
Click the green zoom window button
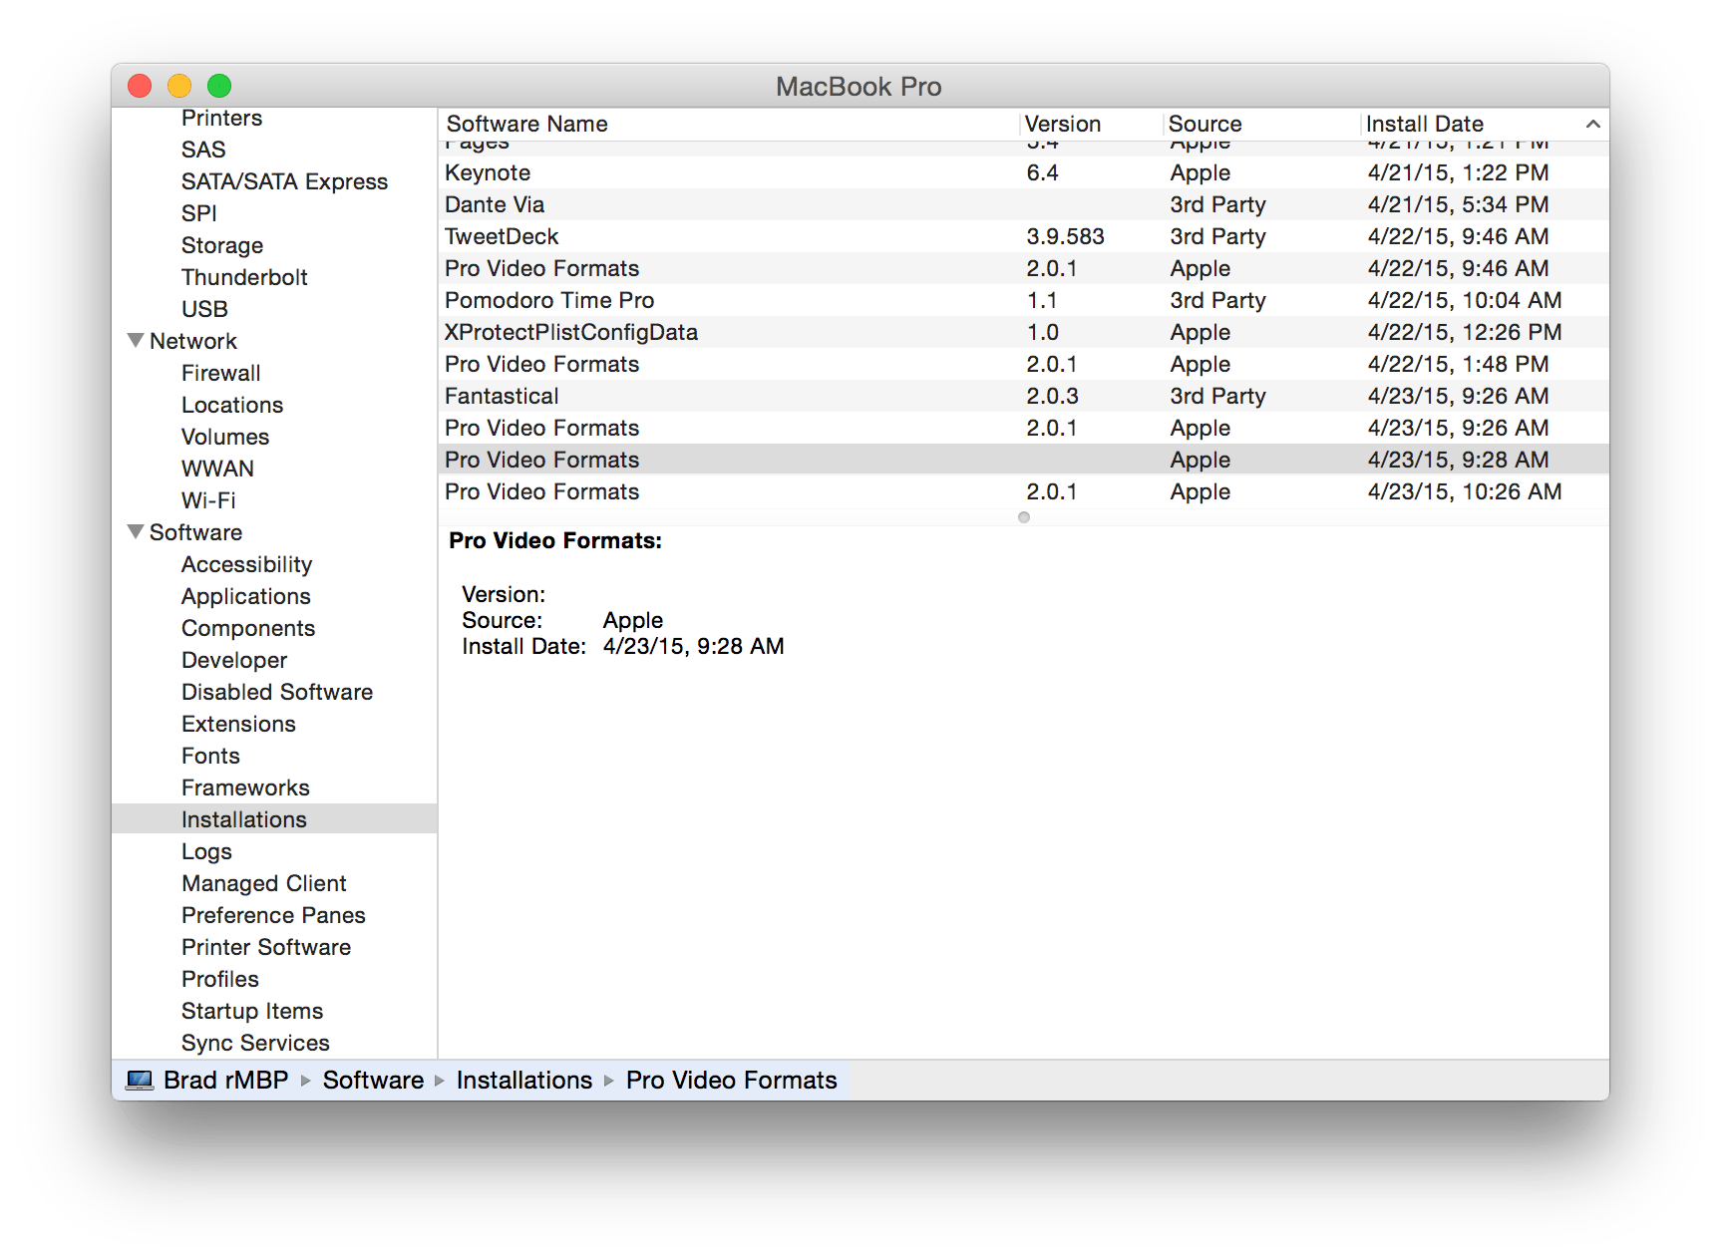[x=218, y=86]
